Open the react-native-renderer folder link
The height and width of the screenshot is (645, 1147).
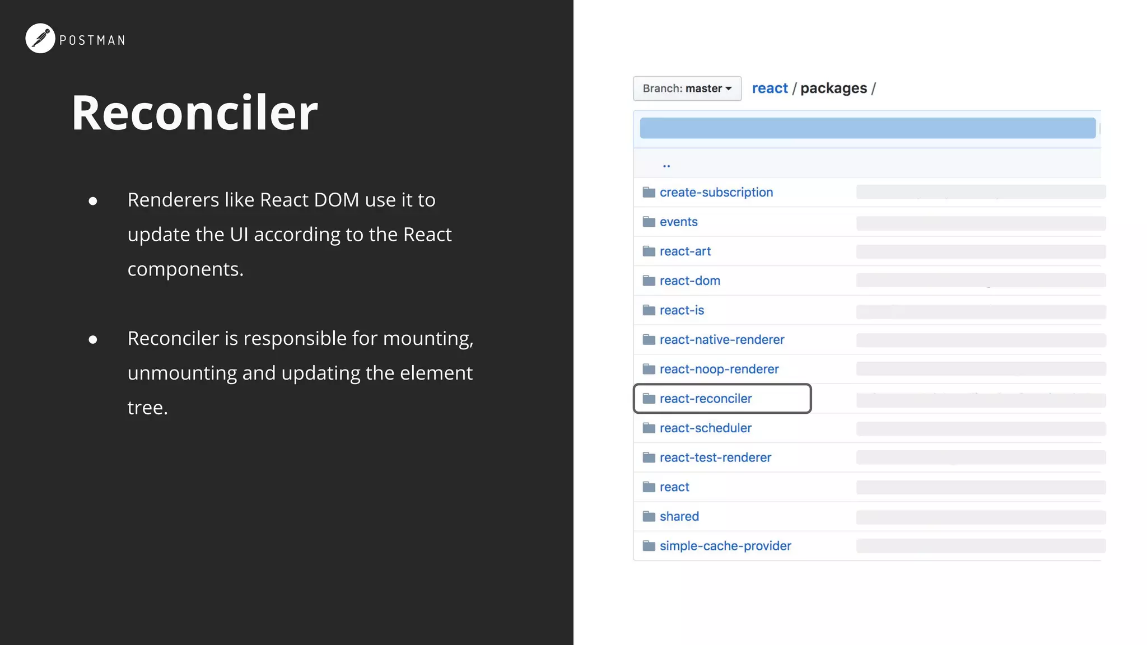click(x=722, y=340)
